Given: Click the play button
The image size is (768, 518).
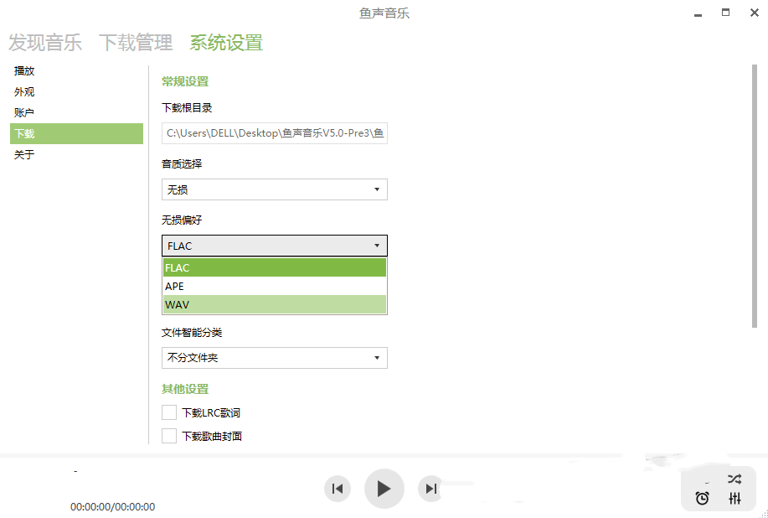Looking at the screenshot, I should [384, 489].
